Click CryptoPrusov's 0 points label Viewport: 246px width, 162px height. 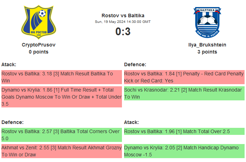click(x=39, y=52)
